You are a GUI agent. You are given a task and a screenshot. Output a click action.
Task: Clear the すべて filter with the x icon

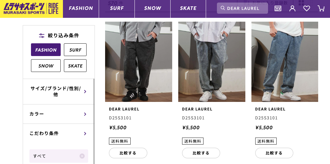coord(82,156)
